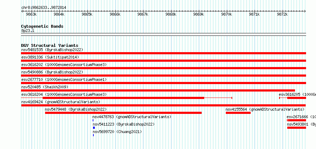Click red bar under esv3891336

click(164, 61)
